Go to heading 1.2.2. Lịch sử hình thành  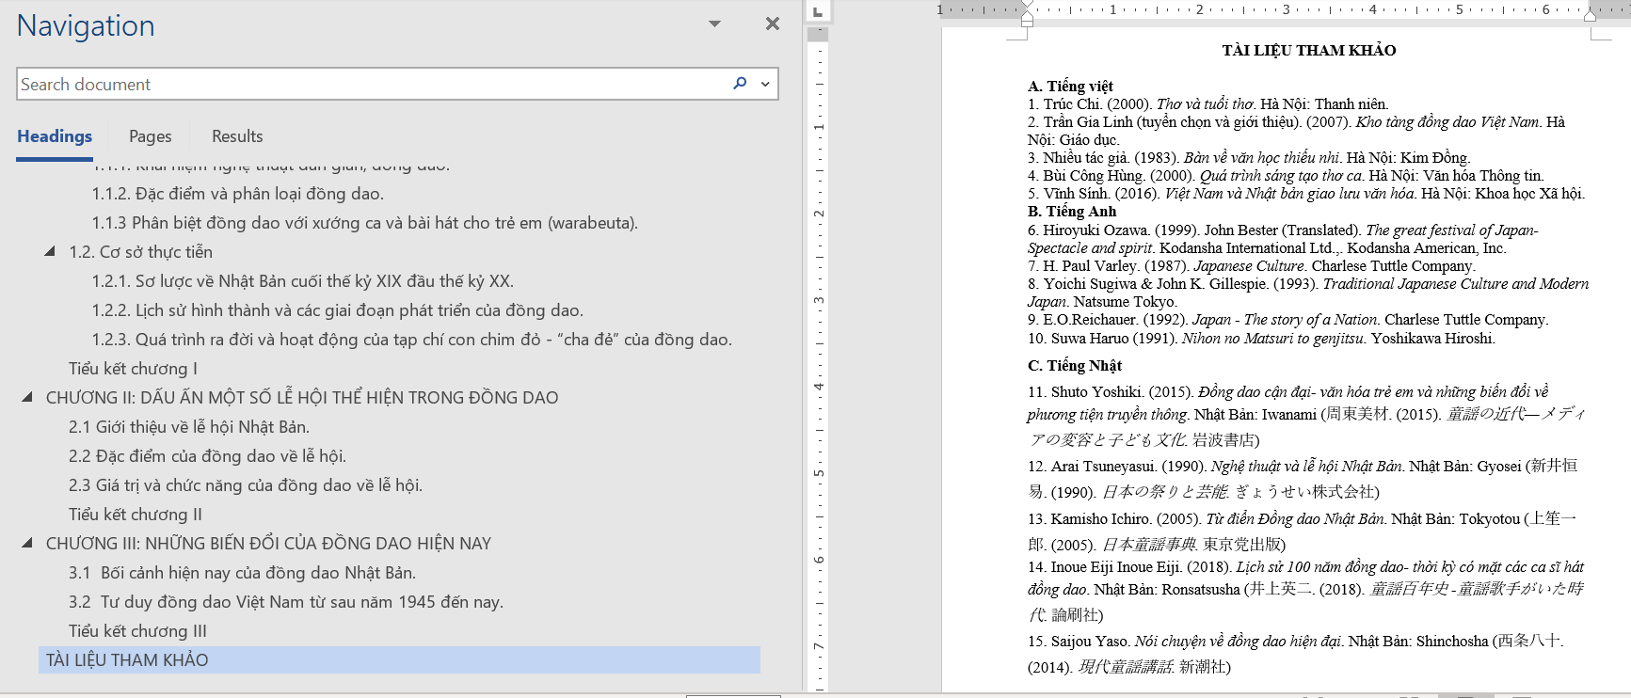click(x=338, y=310)
